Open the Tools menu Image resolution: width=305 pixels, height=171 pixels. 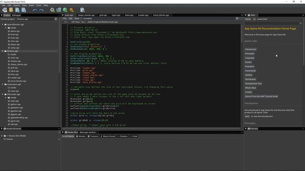(39, 5)
